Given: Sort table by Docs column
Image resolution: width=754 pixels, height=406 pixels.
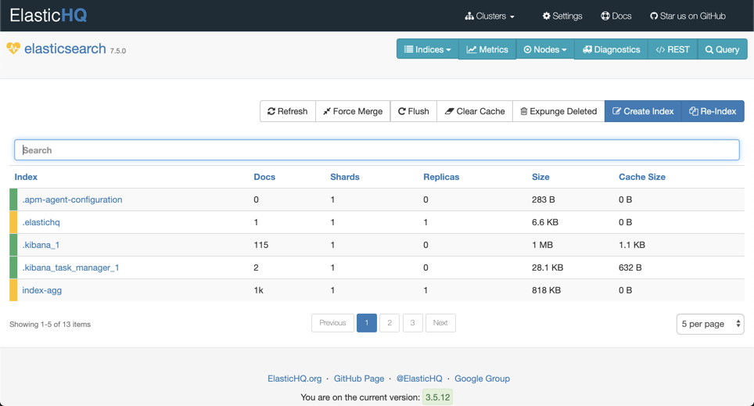Looking at the screenshot, I should point(264,177).
